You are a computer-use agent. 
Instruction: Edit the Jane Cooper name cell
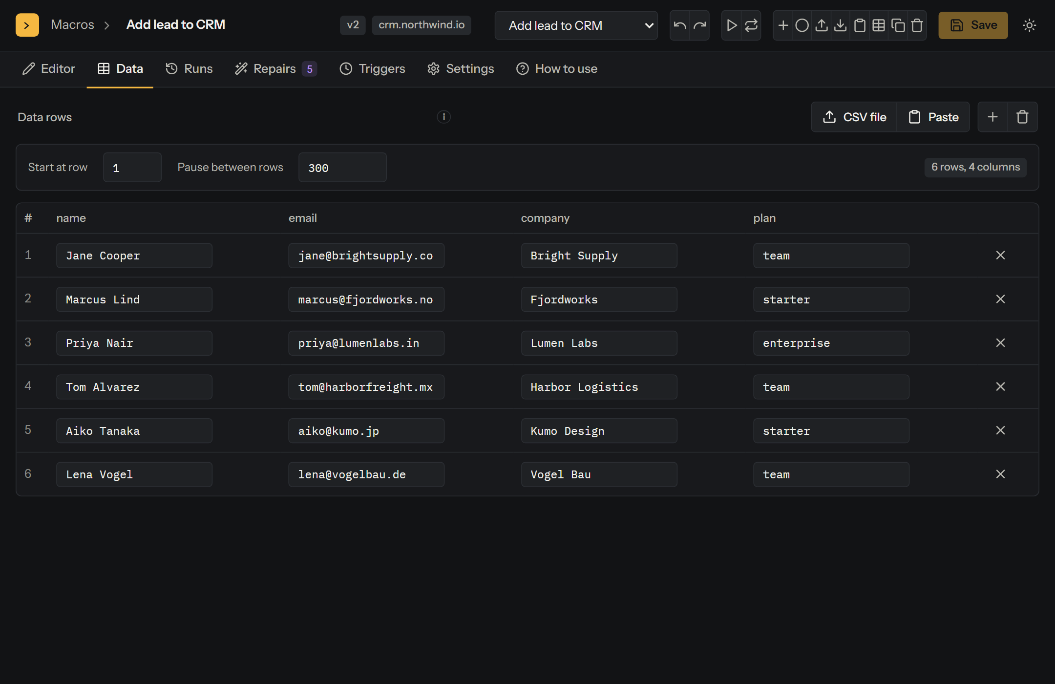134,256
